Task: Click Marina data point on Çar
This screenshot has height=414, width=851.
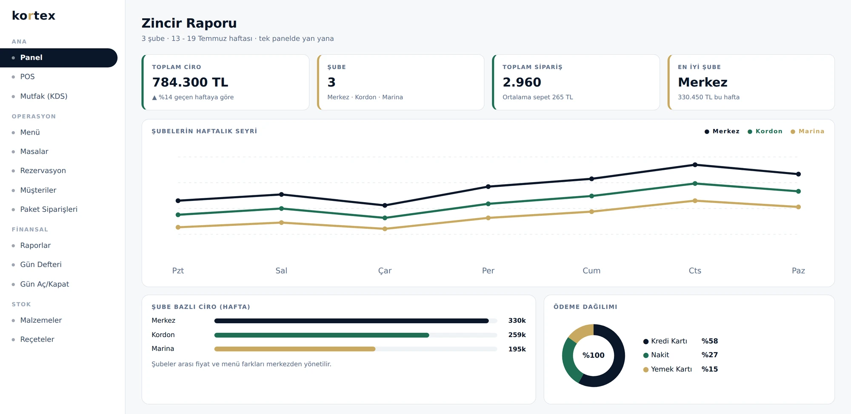Action: tap(385, 229)
